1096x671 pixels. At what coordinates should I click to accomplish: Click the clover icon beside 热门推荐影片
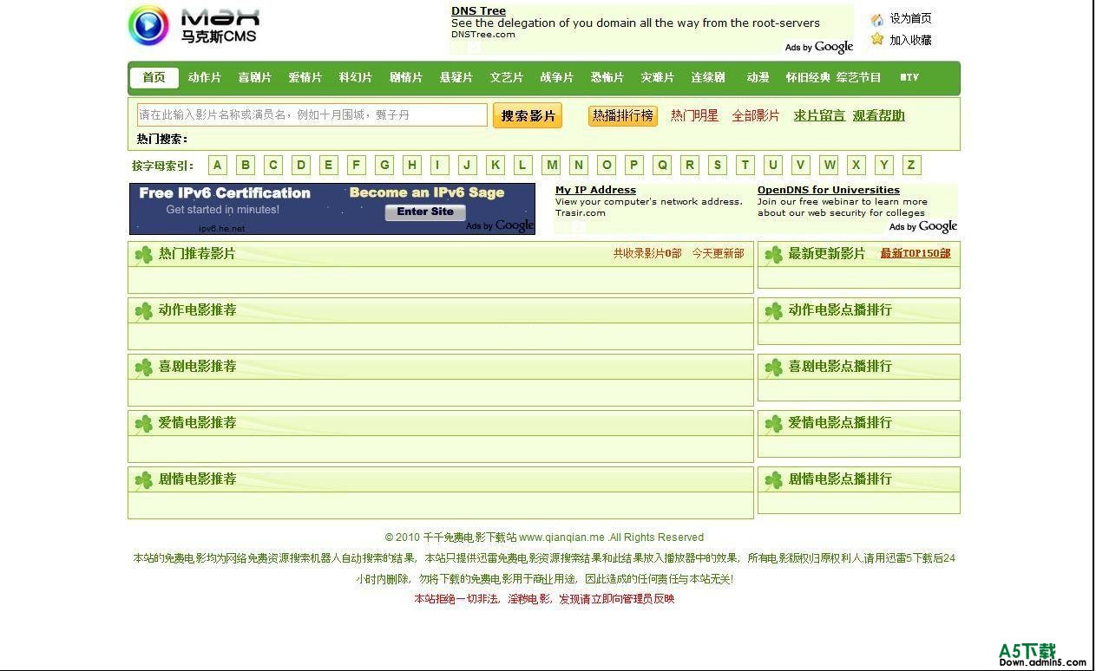click(x=143, y=255)
